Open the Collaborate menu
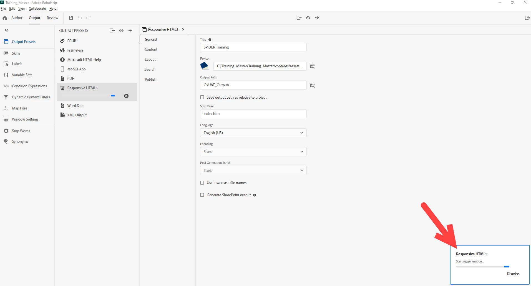This screenshot has width=531, height=286. point(37,9)
